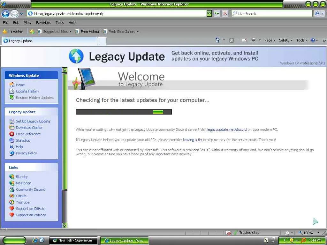This screenshot has height=245, width=327.
Task: Open the Edit menu
Action: pos(16,23)
